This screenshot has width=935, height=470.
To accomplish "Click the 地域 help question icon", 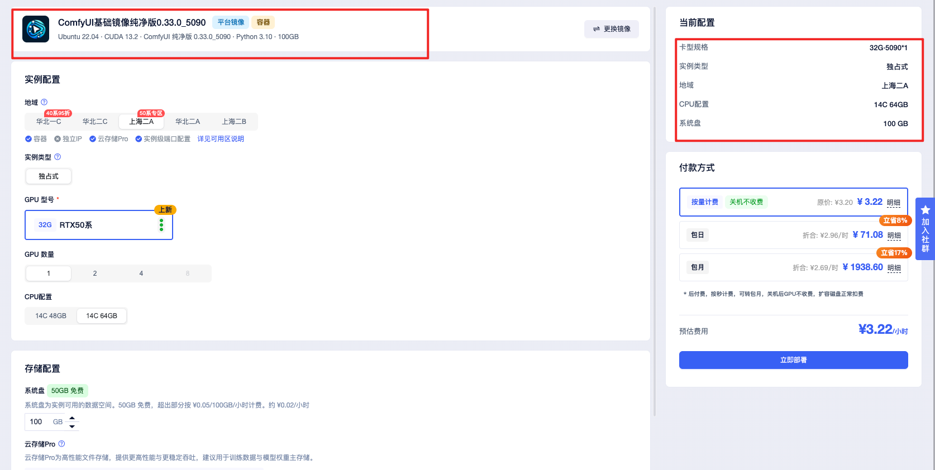I will coord(44,102).
